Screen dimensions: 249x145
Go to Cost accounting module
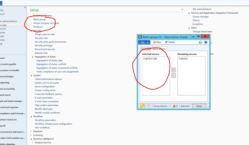(7, 89)
